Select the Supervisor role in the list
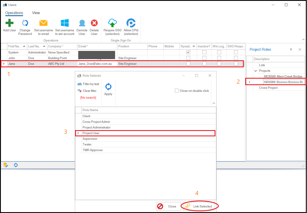The width and height of the screenshot is (307, 213). (89, 139)
